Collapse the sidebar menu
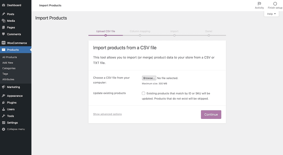Viewport: 283px width, 155px height. (x=16, y=129)
